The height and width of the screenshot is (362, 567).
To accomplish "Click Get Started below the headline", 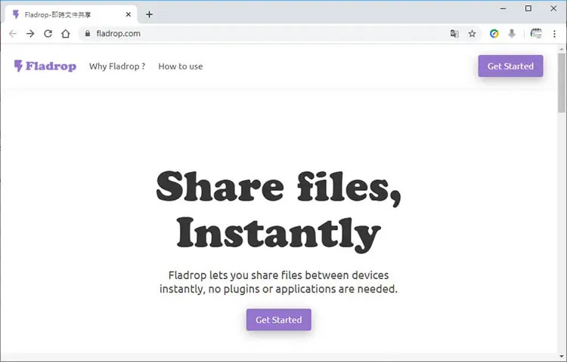I will [278, 320].
